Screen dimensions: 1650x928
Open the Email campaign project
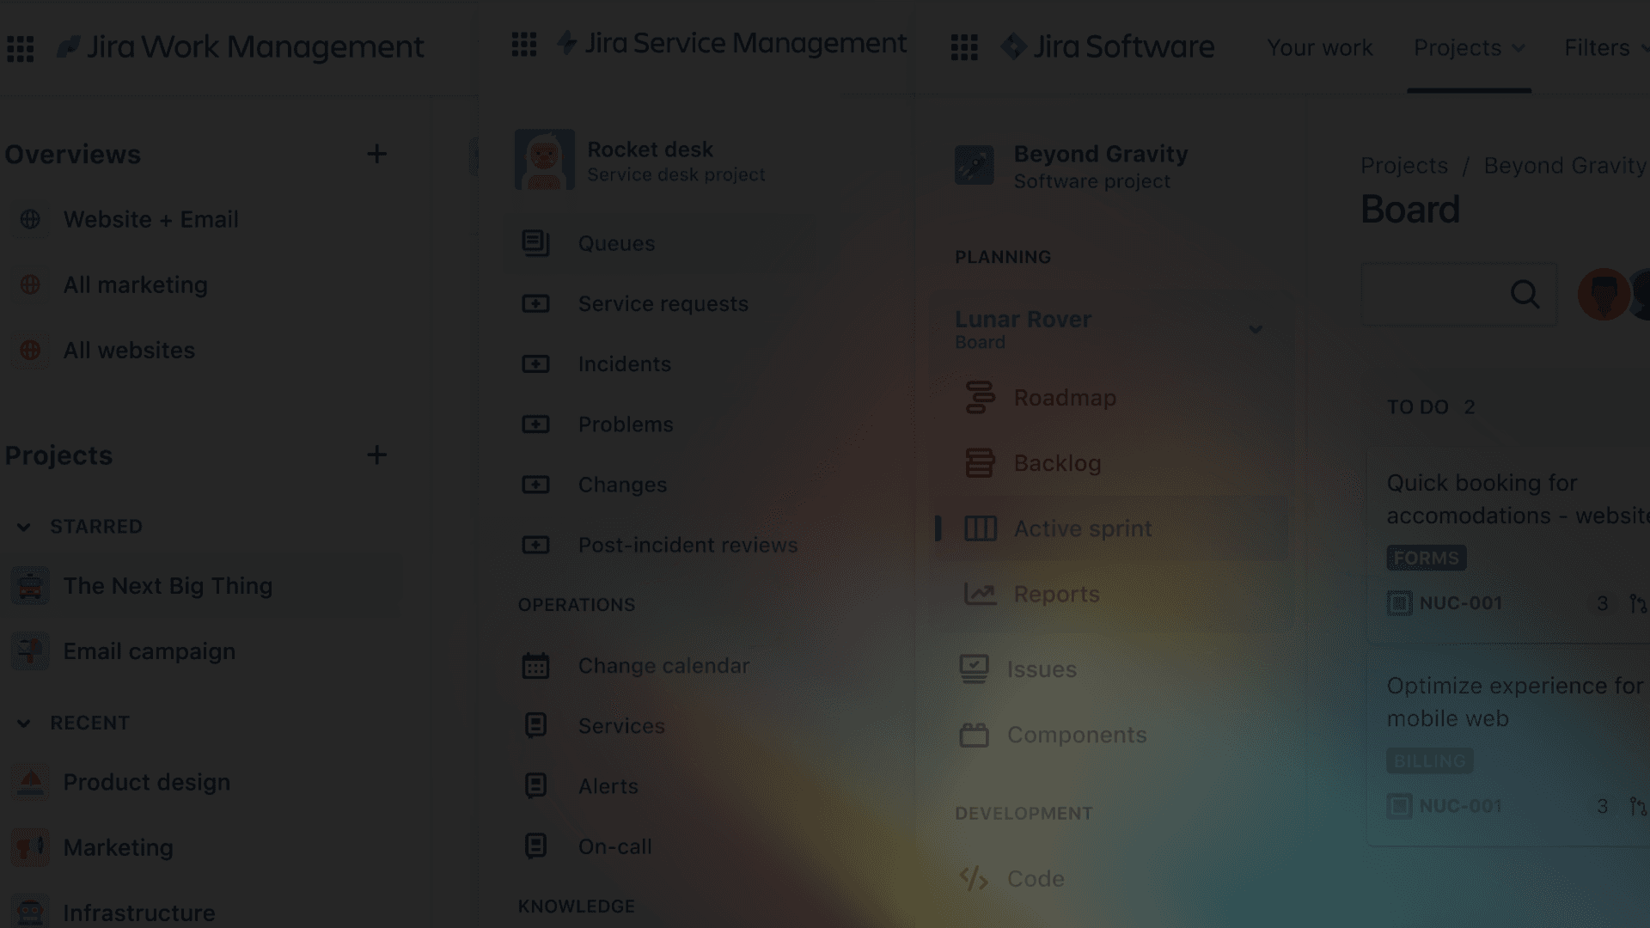point(150,651)
